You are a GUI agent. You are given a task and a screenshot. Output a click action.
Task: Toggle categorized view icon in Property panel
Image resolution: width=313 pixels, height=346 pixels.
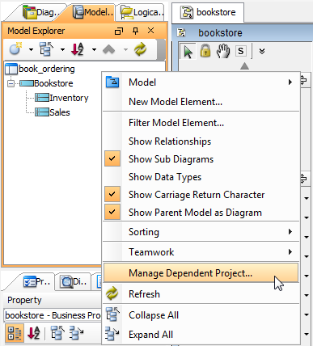15,333
